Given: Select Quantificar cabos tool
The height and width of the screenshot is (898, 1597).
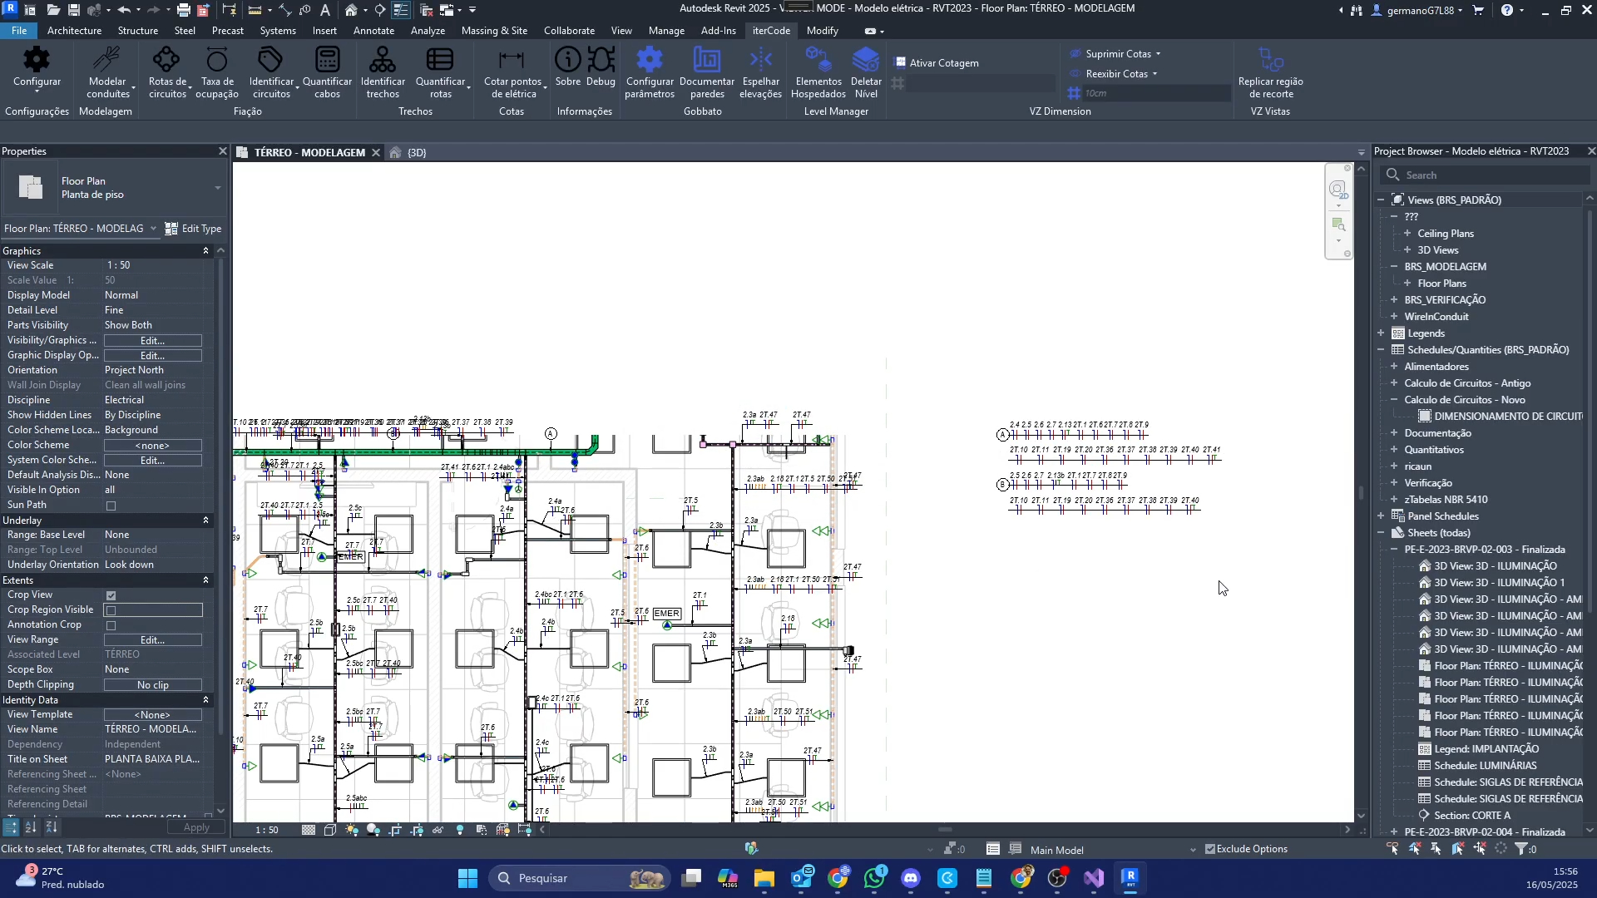Looking at the screenshot, I should pos(327,60).
